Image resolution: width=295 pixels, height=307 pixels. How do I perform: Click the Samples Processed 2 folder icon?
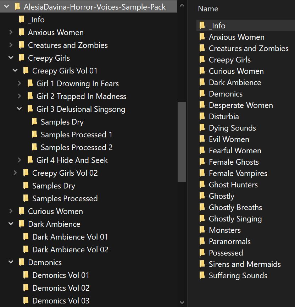(34, 147)
